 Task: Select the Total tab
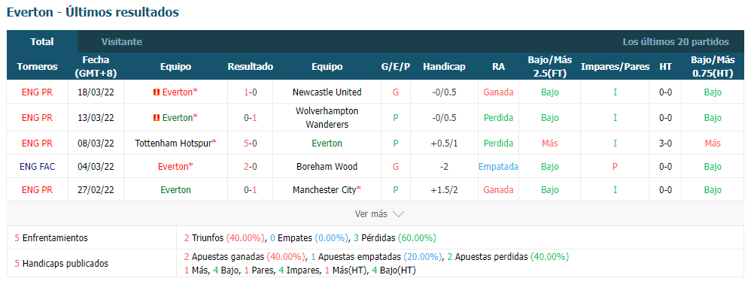[42, 41]
